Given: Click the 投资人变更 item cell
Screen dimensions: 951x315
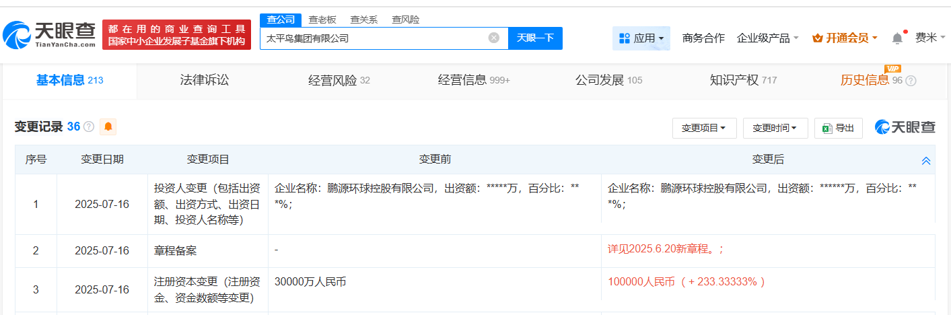Looking at the screenshot, I should [x=208, y=204].
